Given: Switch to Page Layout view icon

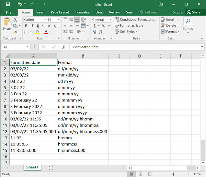Looking at the screenshot, I should [140, 174].
